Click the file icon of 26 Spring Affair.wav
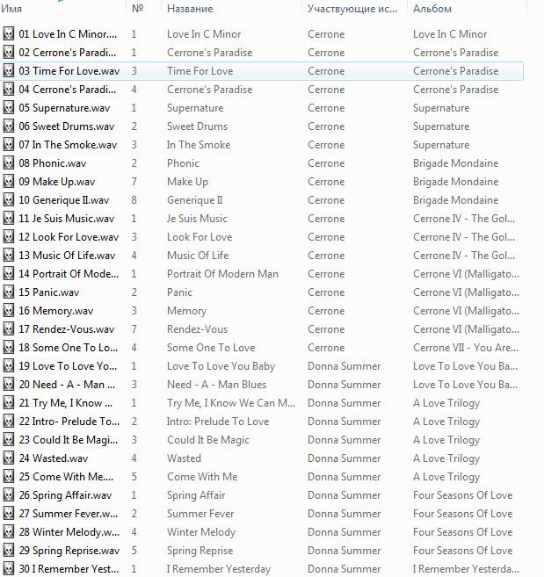The height and width of the screenshot is (577, 544). [x=9, y=495]
